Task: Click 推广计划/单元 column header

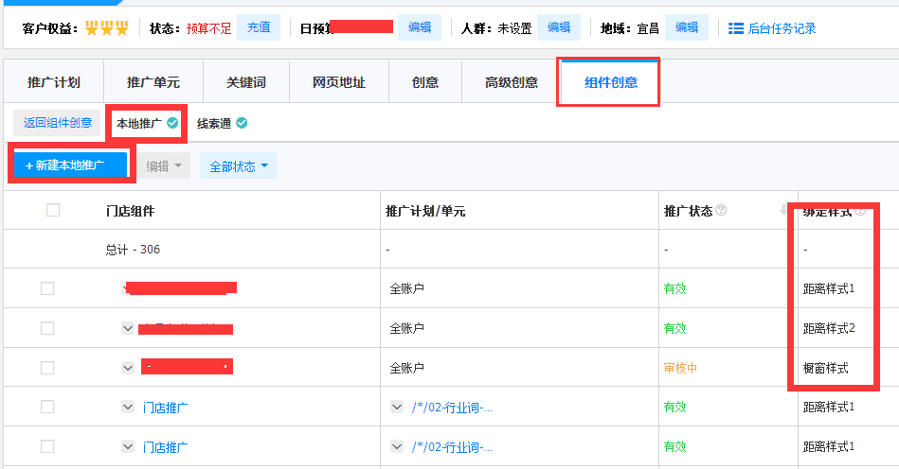Action: (425, 211)
